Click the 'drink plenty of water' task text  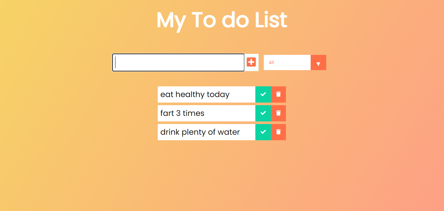pyautogui.click(x=200, y=132)
